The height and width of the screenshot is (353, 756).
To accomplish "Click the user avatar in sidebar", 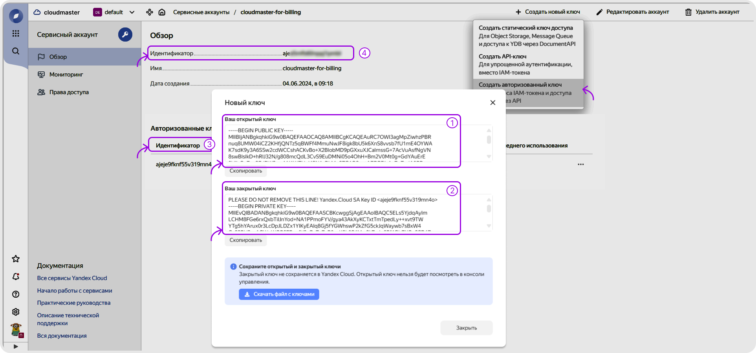I will tap(16, 329).
